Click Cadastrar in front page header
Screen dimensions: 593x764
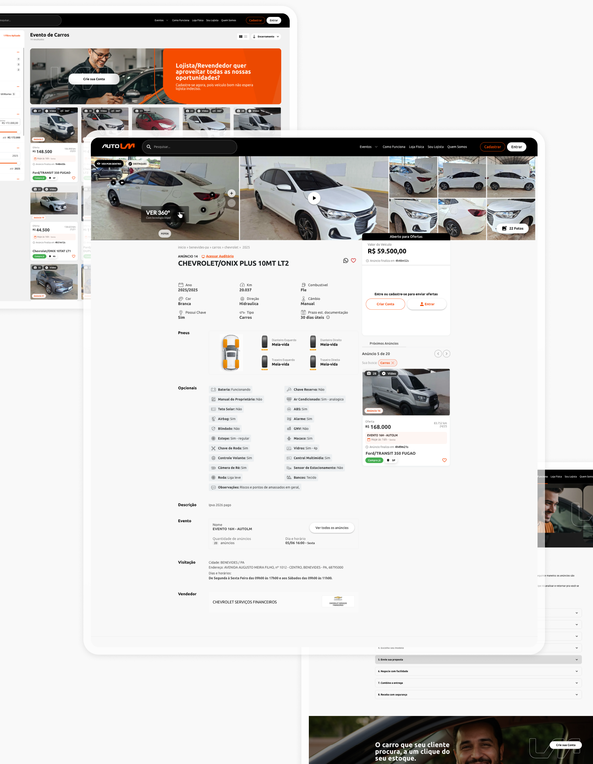pos(492,147)
